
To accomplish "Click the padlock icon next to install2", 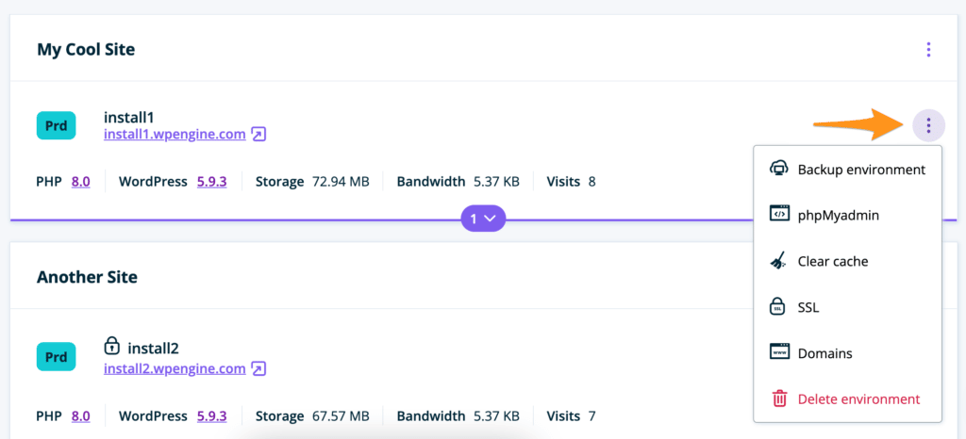I will point(111,348).
